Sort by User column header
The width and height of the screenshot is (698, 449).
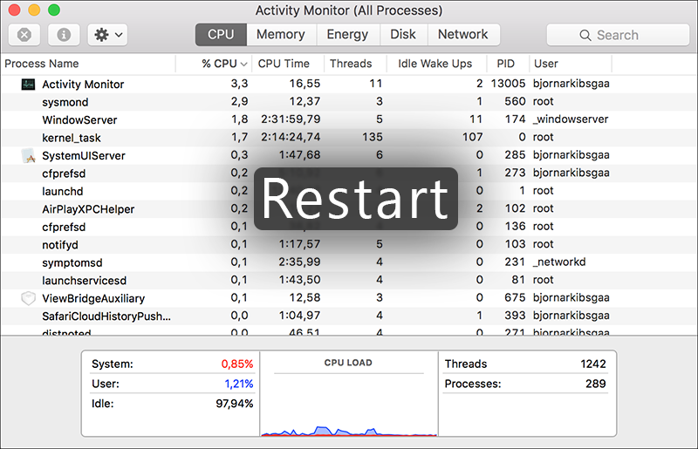(x=571, y=64)
